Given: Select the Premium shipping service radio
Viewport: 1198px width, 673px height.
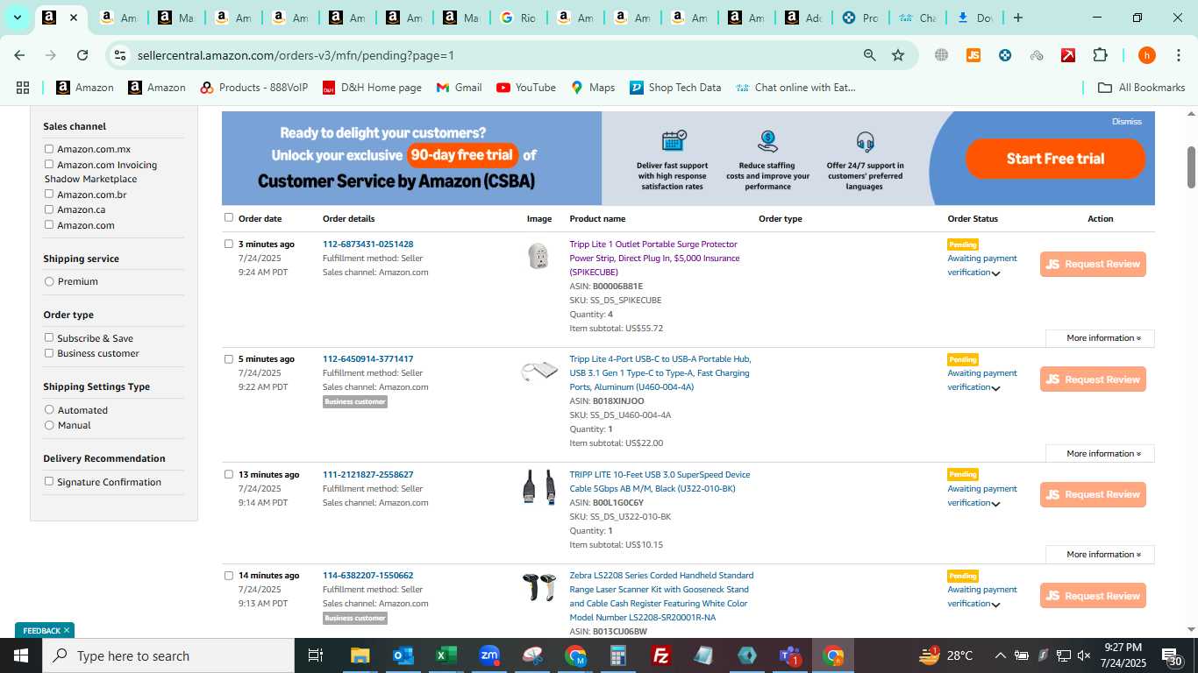Looking at the screenshot, I should click(49, 281).
